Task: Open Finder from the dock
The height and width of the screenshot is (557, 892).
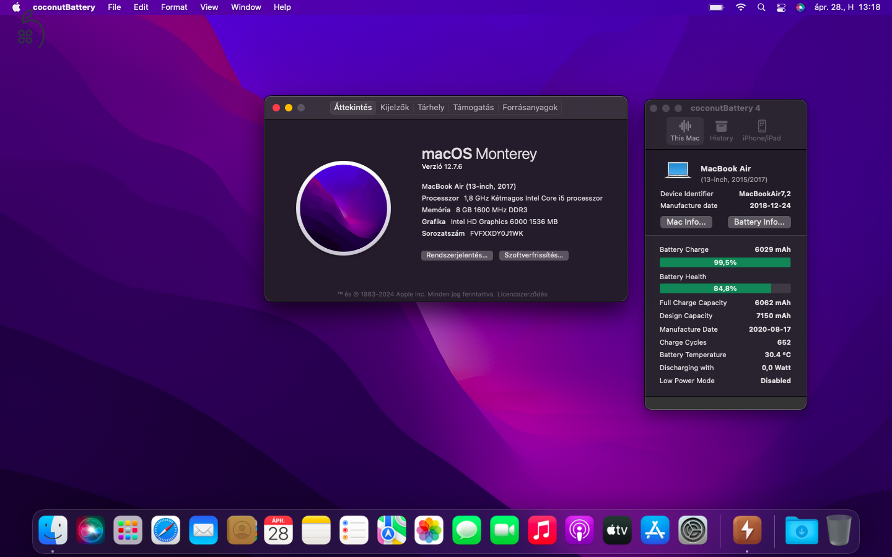Action: click(x=53, y=530)
